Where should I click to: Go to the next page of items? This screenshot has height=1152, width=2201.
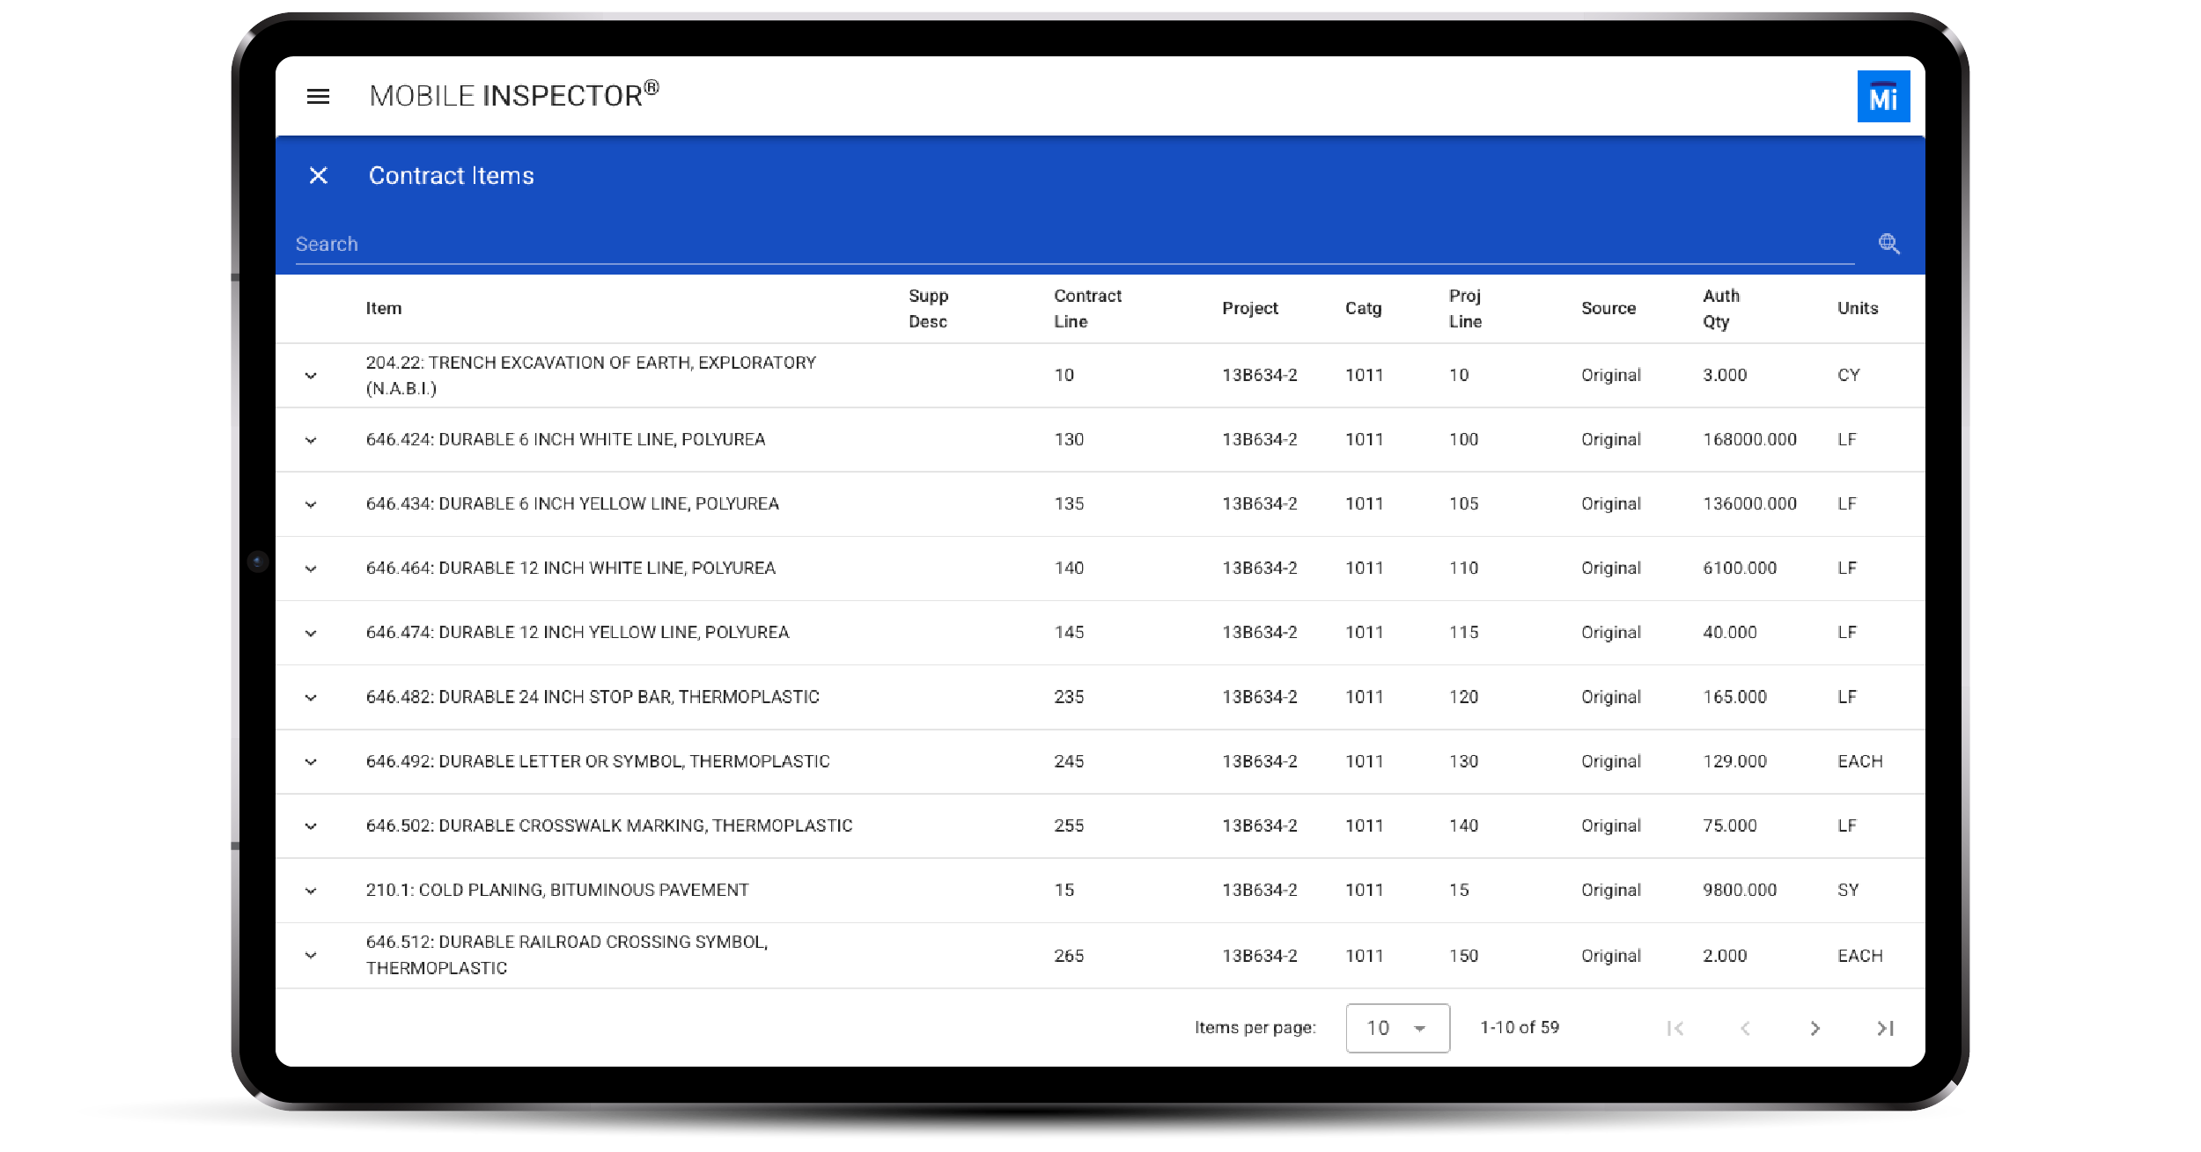(1815, 1028)
